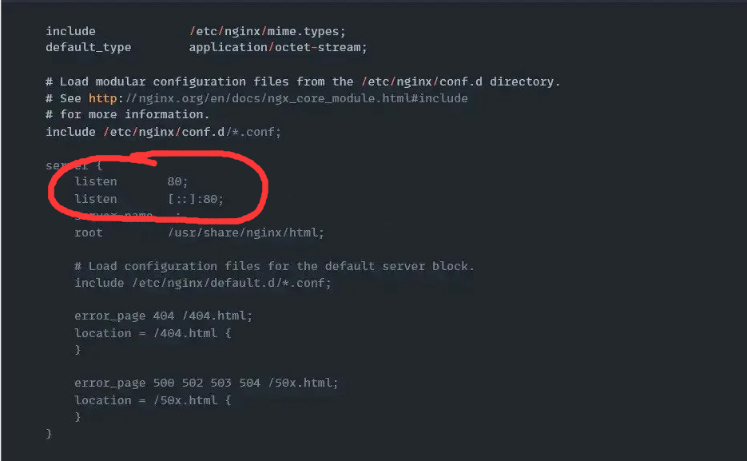Click the 'Load modular configuration files' comment
The width and height of the screenshot is (747, 461).
303,82
